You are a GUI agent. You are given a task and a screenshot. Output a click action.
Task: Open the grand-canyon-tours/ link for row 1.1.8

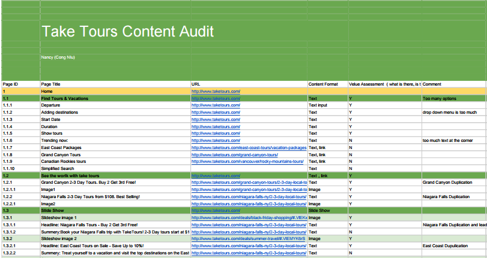[235, 155]
